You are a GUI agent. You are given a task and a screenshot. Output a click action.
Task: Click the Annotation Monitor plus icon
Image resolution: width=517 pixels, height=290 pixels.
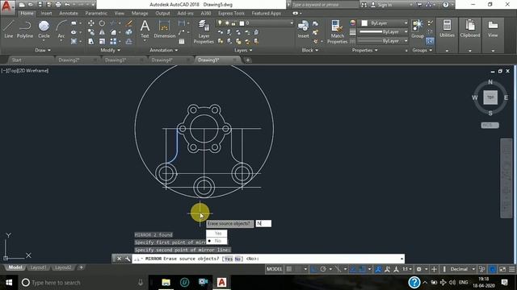pyautogui.click(x=434, y=269)
